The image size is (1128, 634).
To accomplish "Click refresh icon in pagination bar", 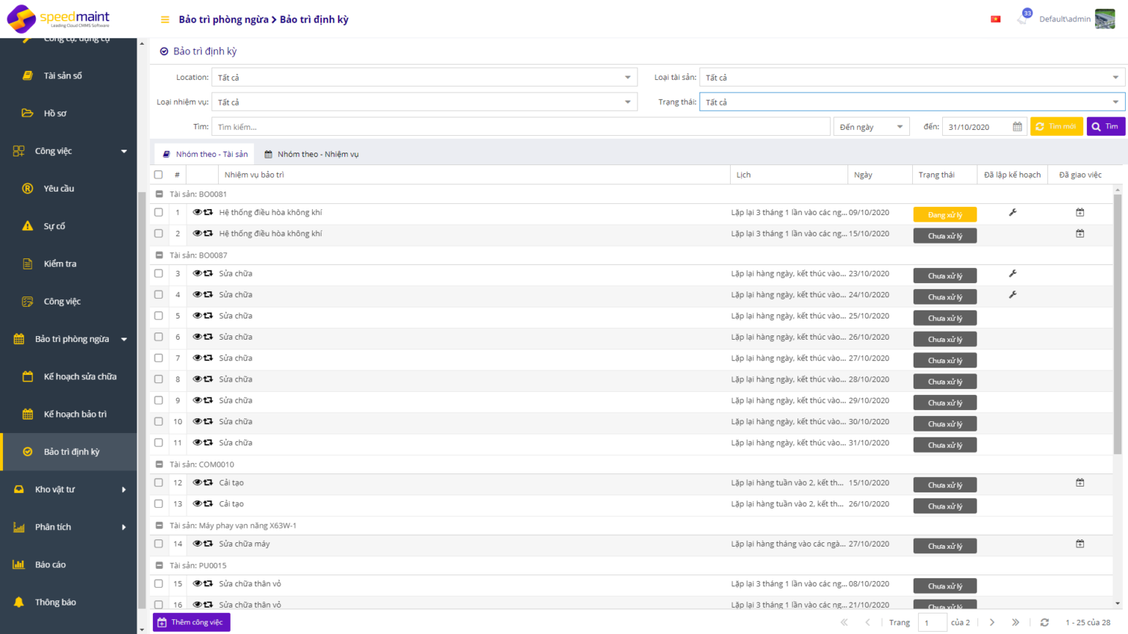I will 1044,622.
